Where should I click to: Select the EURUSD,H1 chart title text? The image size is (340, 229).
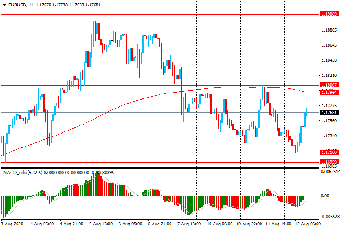21,5
